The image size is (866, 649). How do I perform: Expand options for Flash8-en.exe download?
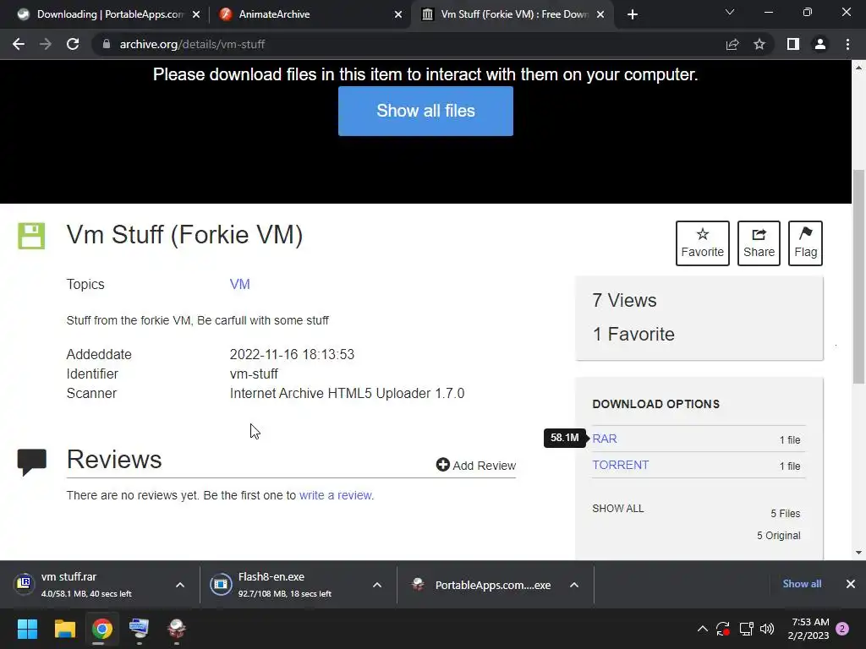[x=377, y=585]
